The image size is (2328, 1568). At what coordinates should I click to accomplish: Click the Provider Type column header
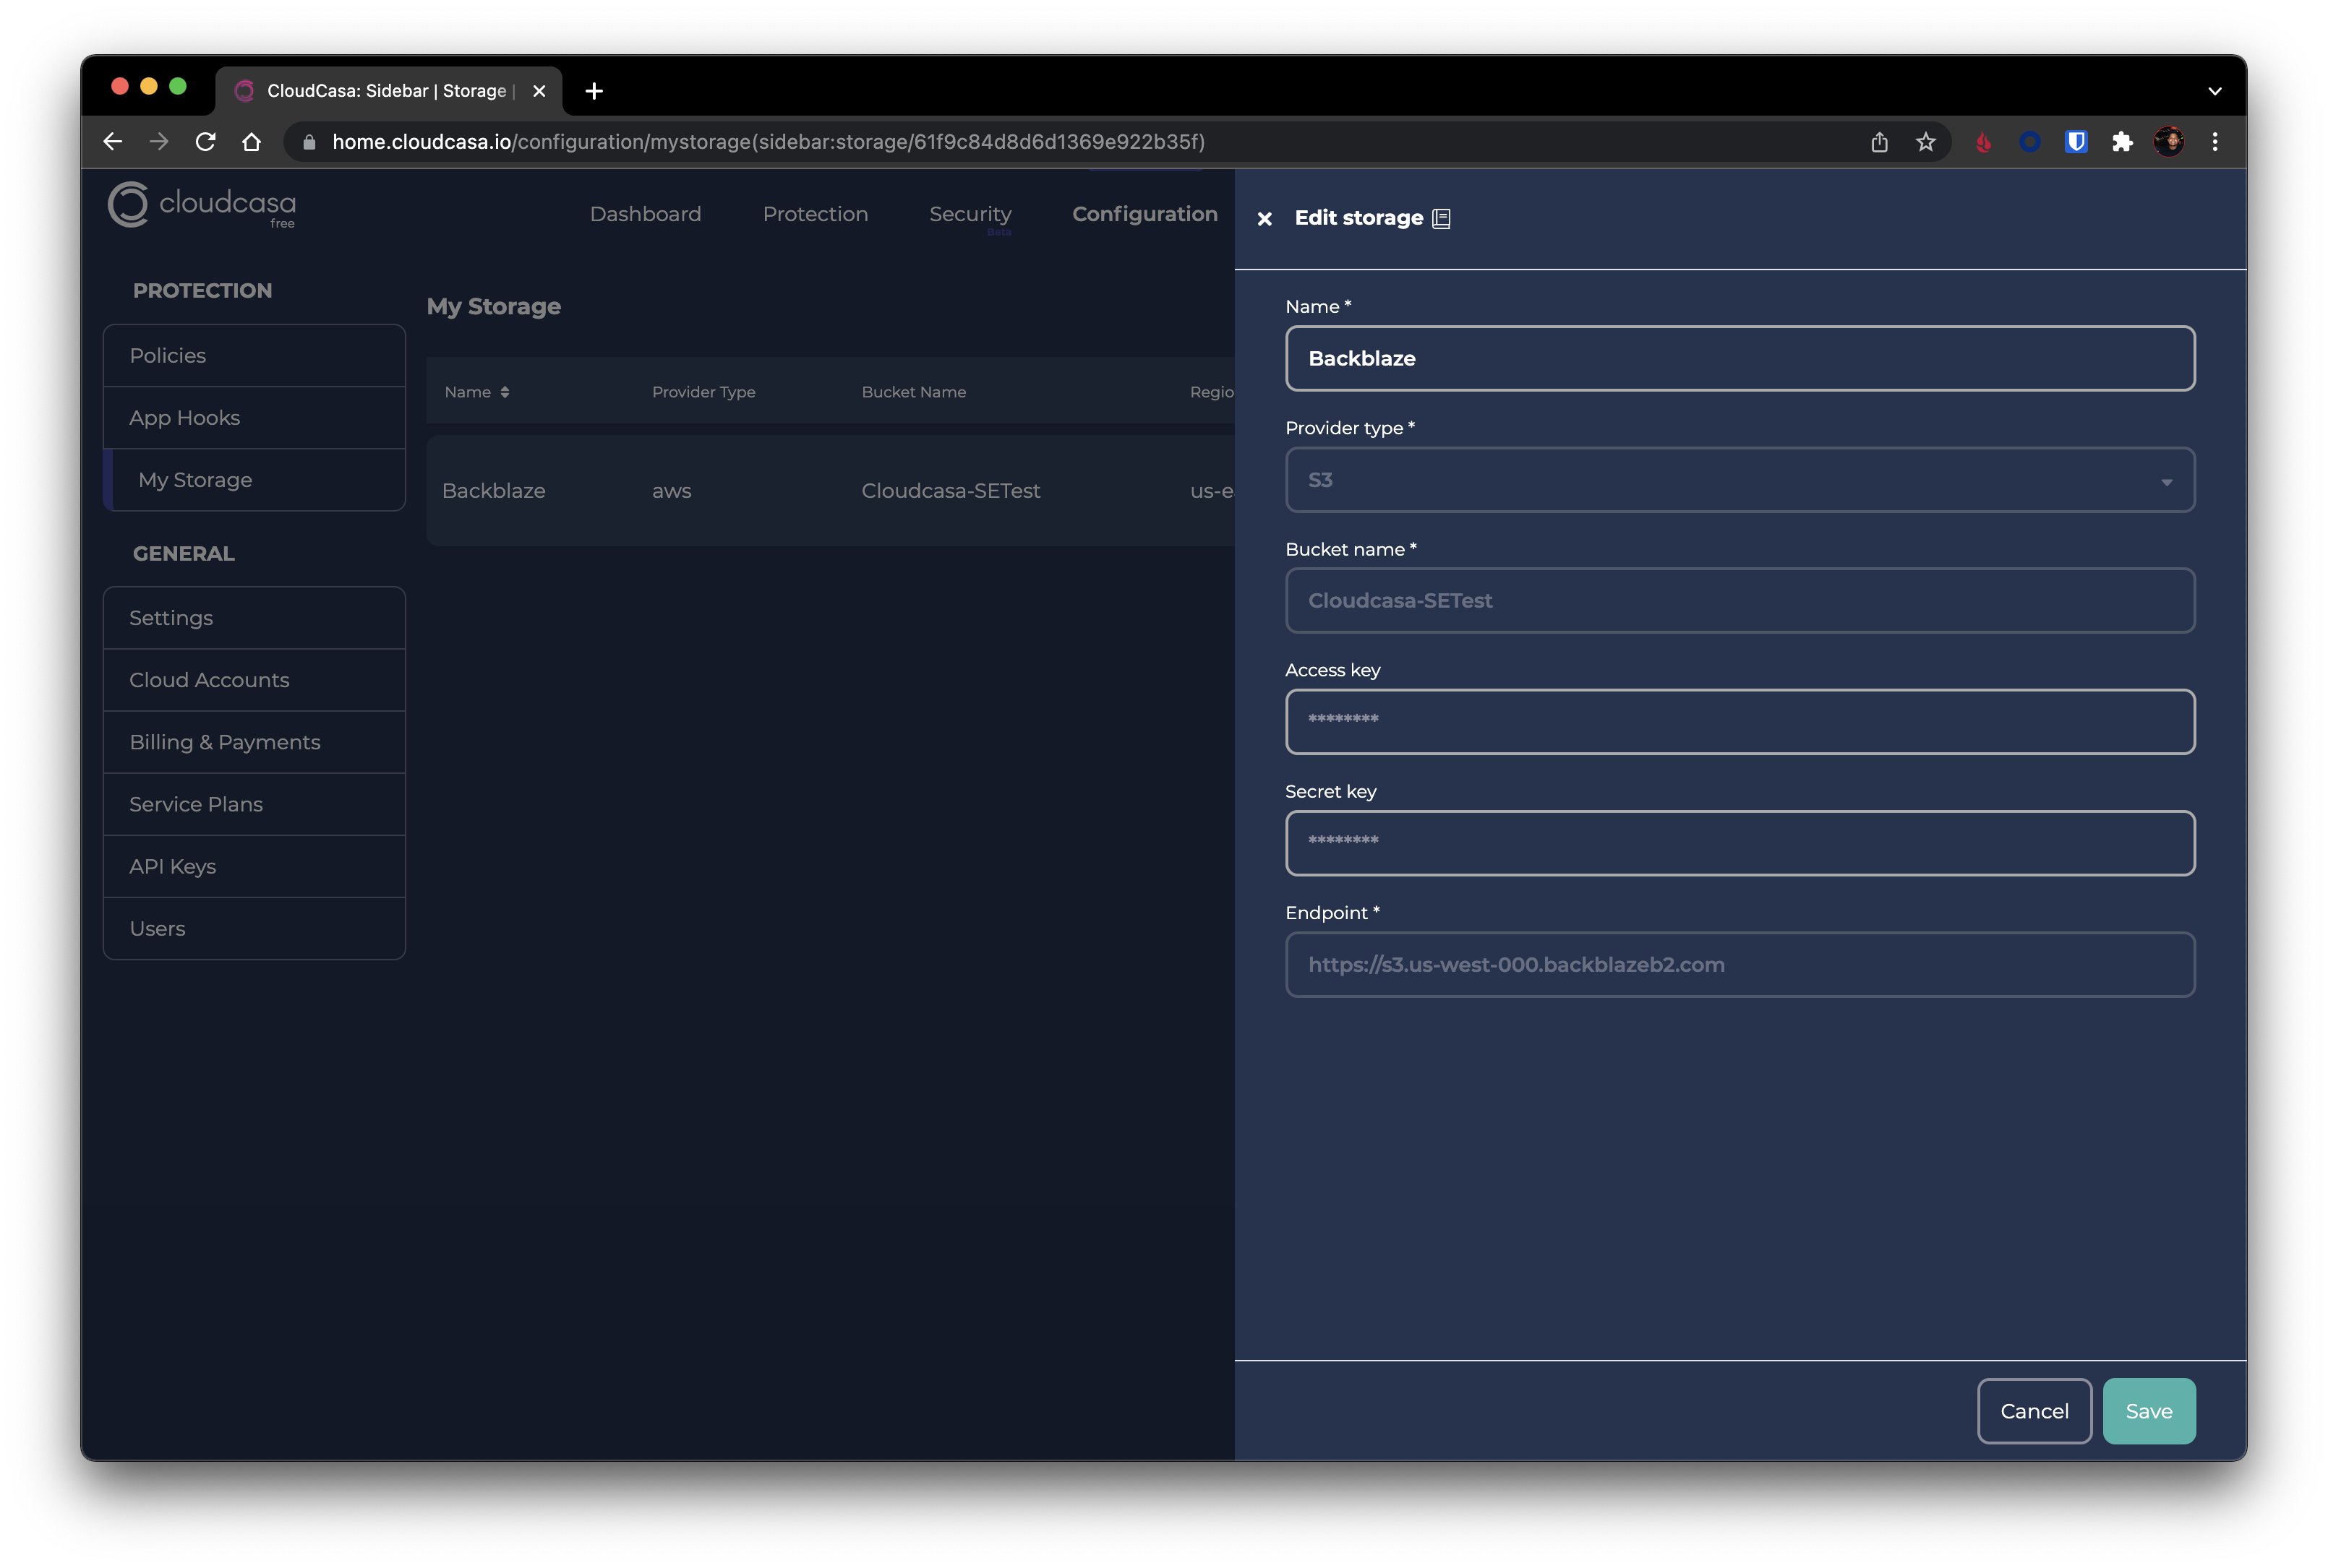pyautogui.click(x=703, y=392)
